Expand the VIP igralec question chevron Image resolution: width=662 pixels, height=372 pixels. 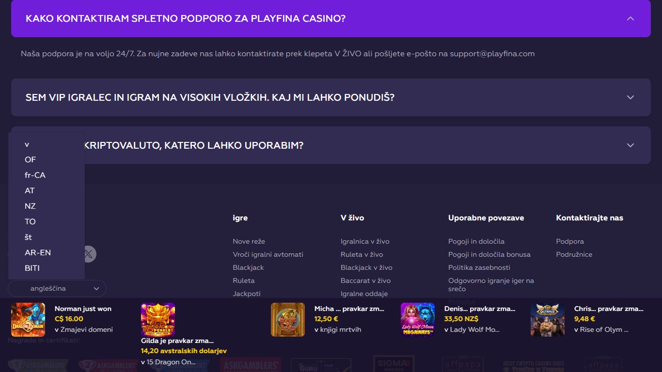(x=630, y=97)
